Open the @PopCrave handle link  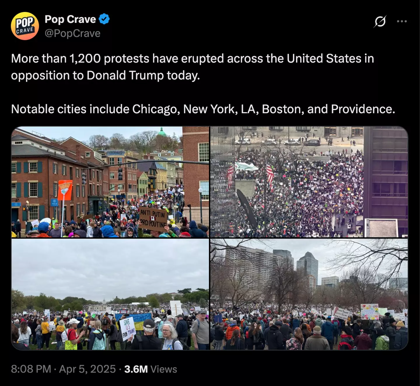coord(72,33)
